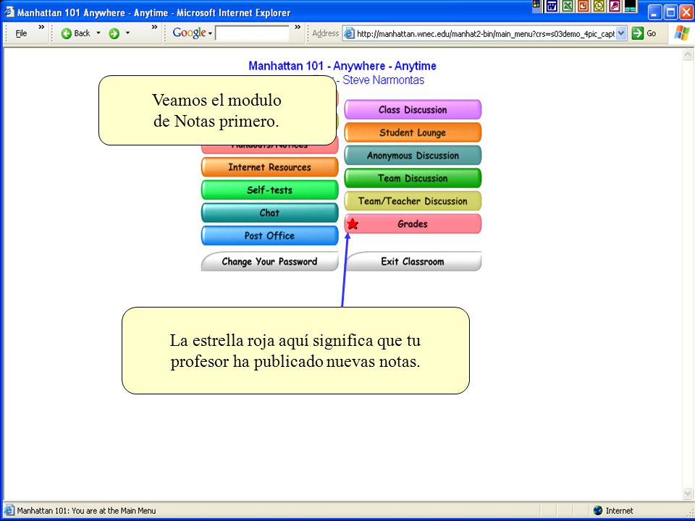Open the Anonymous Discussion module
Viewport: 695px width, 521px height.
pos(413,156)
